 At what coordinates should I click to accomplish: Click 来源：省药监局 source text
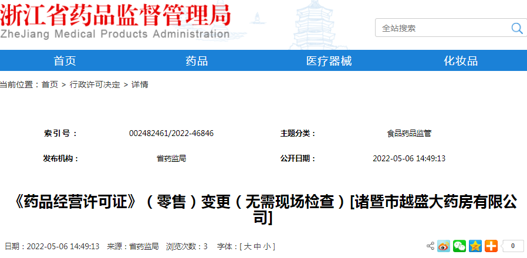tap(133, 247)
